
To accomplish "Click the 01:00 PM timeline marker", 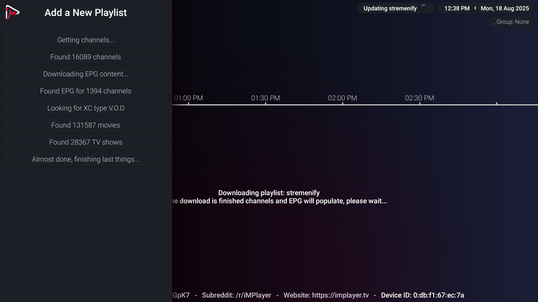I will [x=188, y=98].
